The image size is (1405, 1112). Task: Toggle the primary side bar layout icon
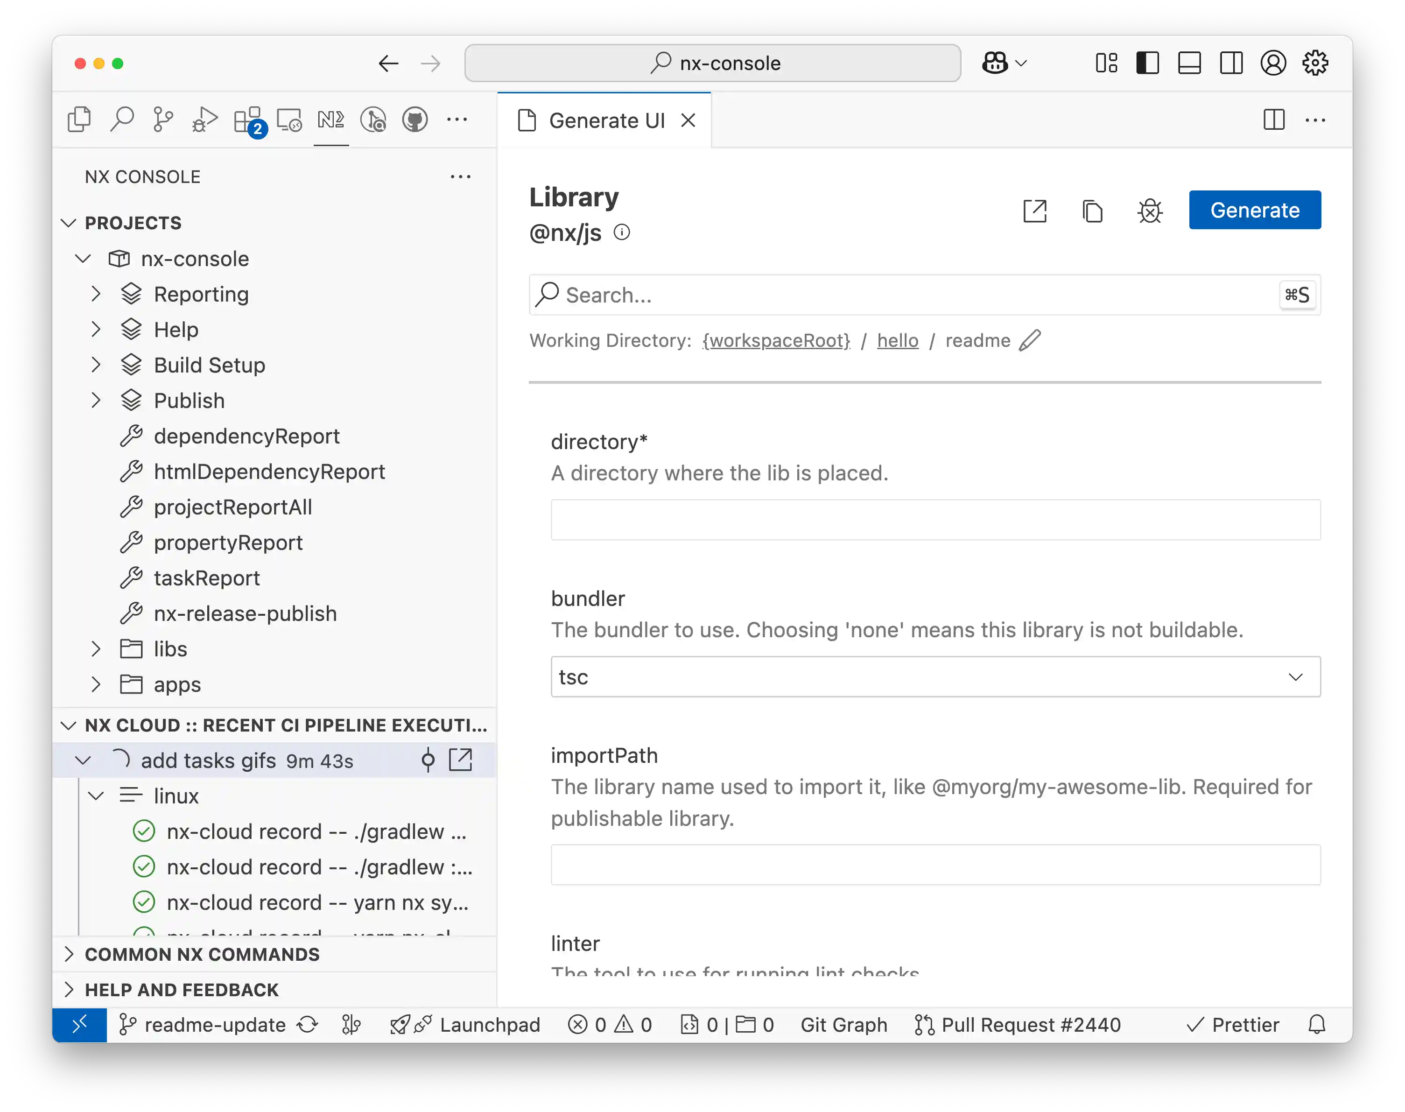pyautogui.click(x=1147, y=63)
